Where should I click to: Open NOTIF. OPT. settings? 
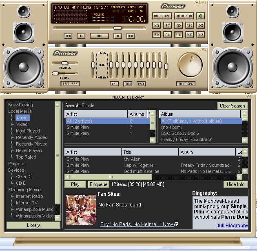(162, 16)
